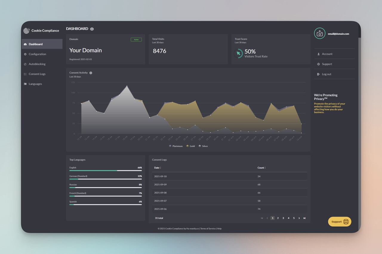Click the English language progress bar

[x=106, y=171]
